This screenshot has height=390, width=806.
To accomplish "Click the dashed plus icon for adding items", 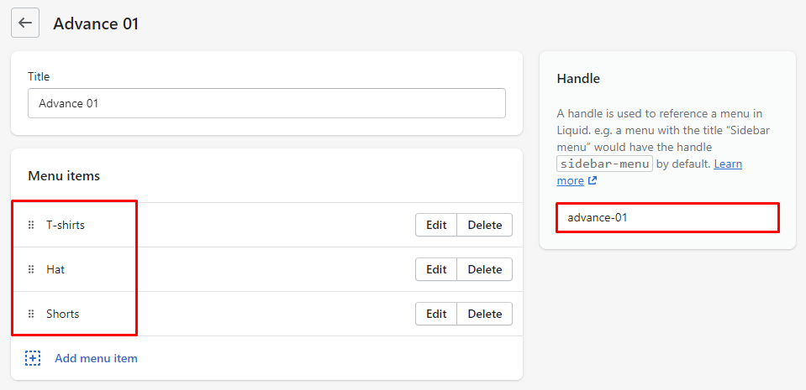I will tap(33, 358).
